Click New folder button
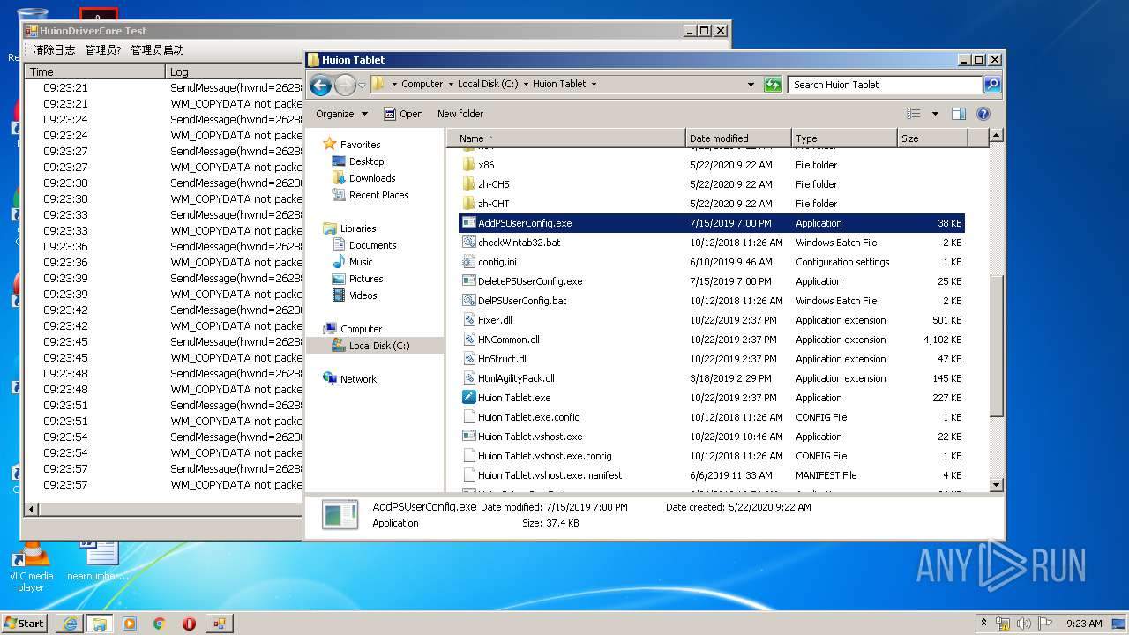Image resolution: width=1129 pixels, height=635 pixels. click(460, 114)
